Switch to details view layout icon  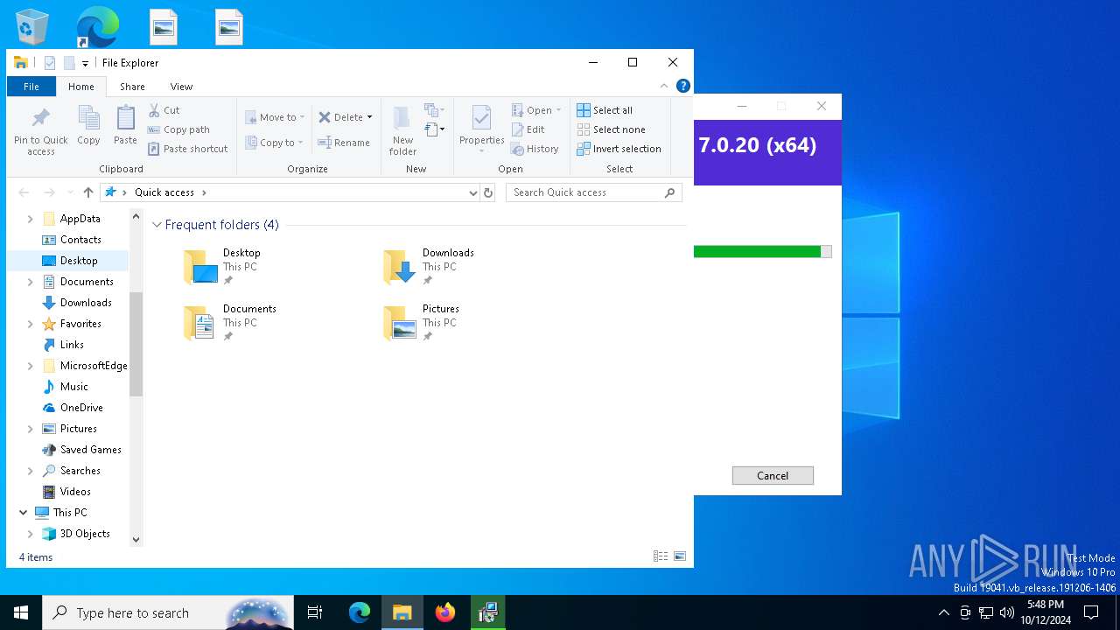(x=661, y=556)
